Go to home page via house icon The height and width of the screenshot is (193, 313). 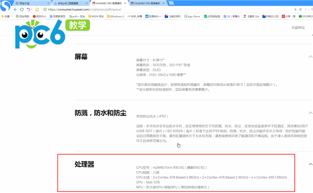coord(37,9)
